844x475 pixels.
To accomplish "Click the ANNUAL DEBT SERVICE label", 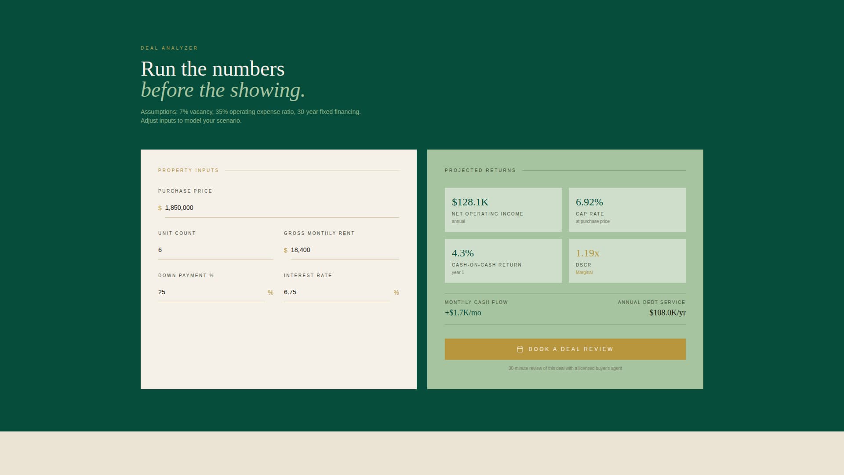I will tap(651, 302).
